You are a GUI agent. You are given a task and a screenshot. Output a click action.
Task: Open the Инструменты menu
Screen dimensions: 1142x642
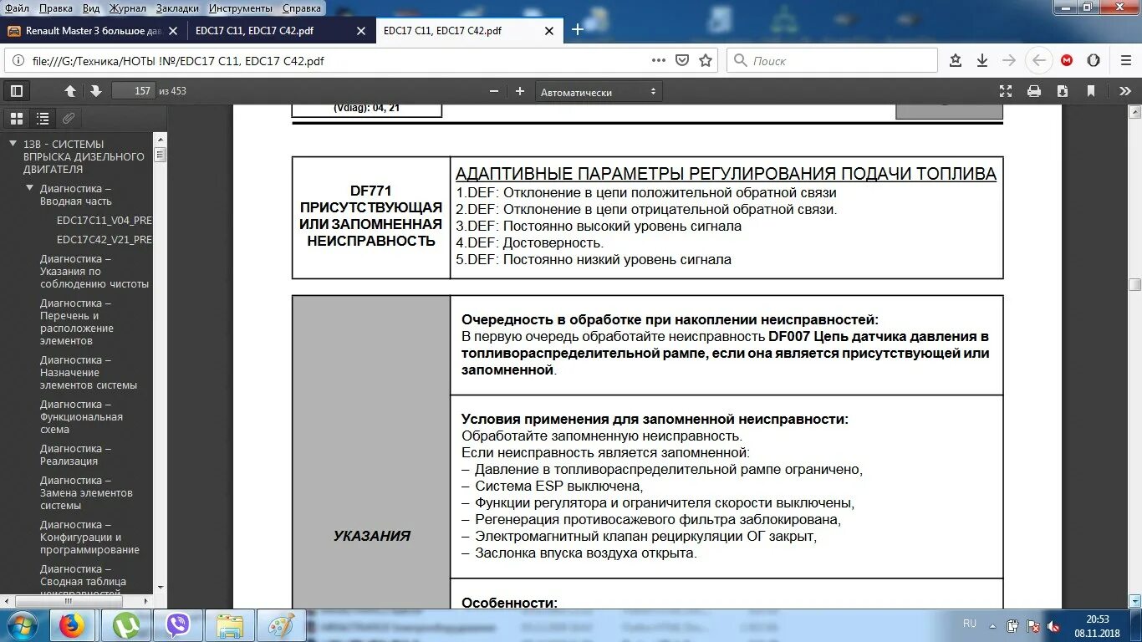(241, 8)
